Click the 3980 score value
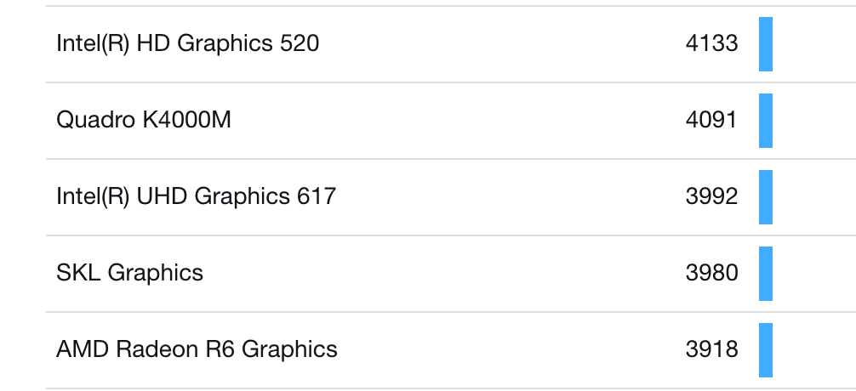Viewport: 856px width, 391px height. (711, 273)
